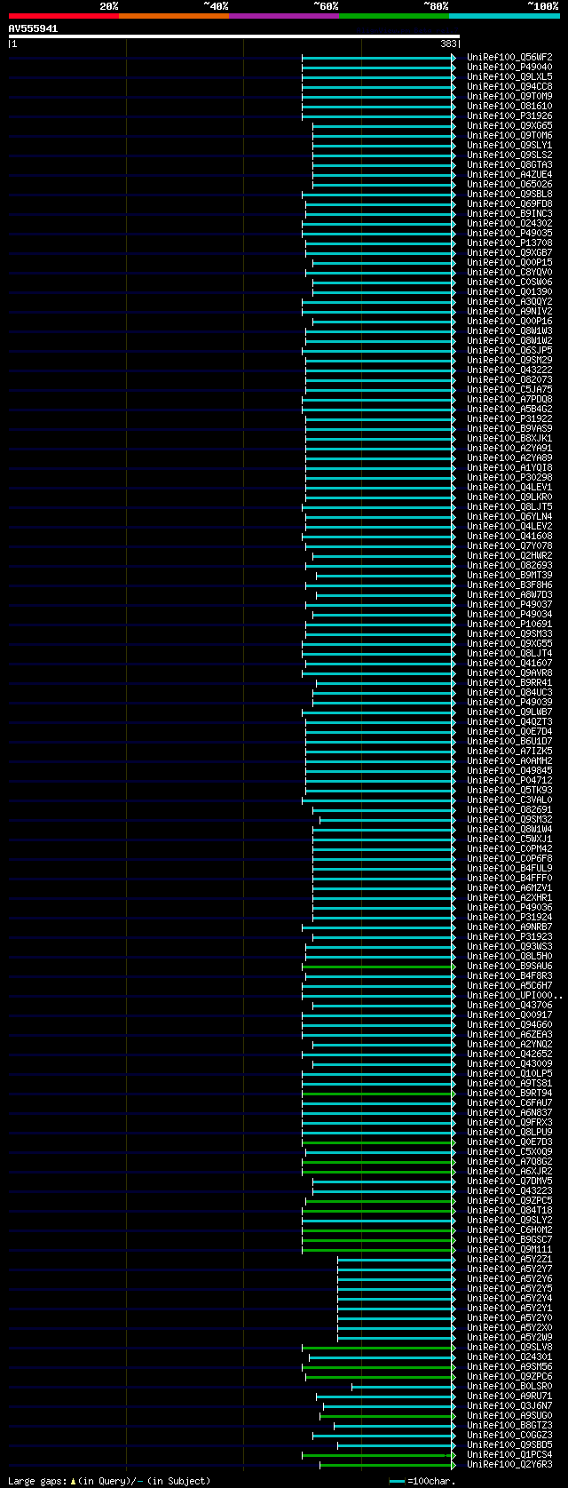Viewport: 568px width, 1488px height.
Task: Open label UniRef100_A9NRB7
Action: 509,927
